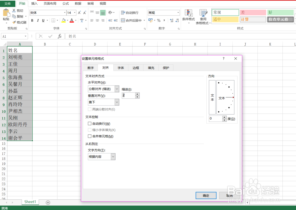The width and height of the screenshot is (296, 210).
Task: Decrease font size with smaller A
Action: tap(85, 13)
